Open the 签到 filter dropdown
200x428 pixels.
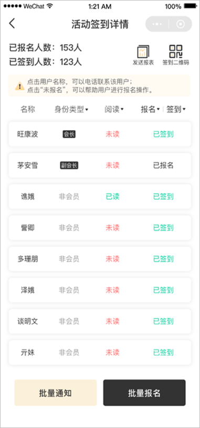click(x=176, y=110)
